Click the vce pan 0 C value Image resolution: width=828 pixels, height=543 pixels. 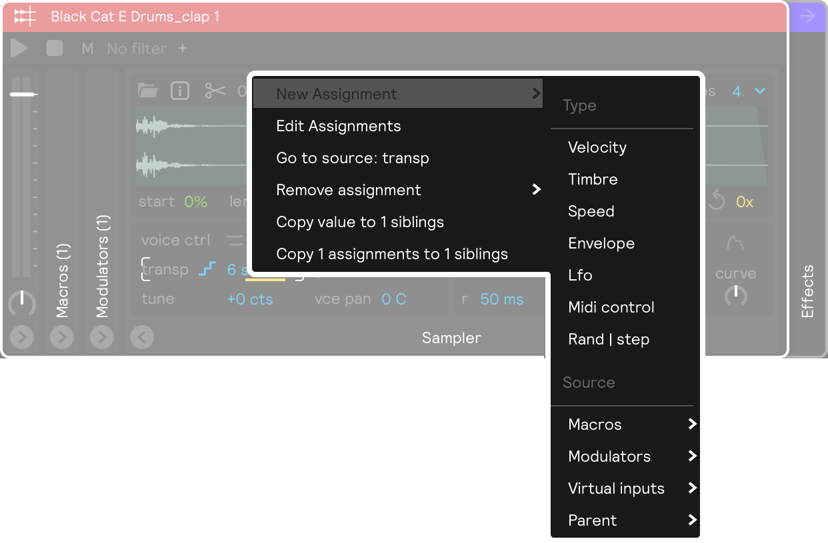click(x=394, y=299)
